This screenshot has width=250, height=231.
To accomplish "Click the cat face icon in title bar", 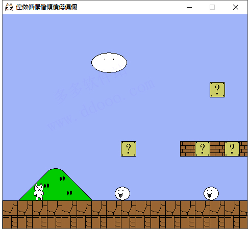I will (x=9, y=7).
